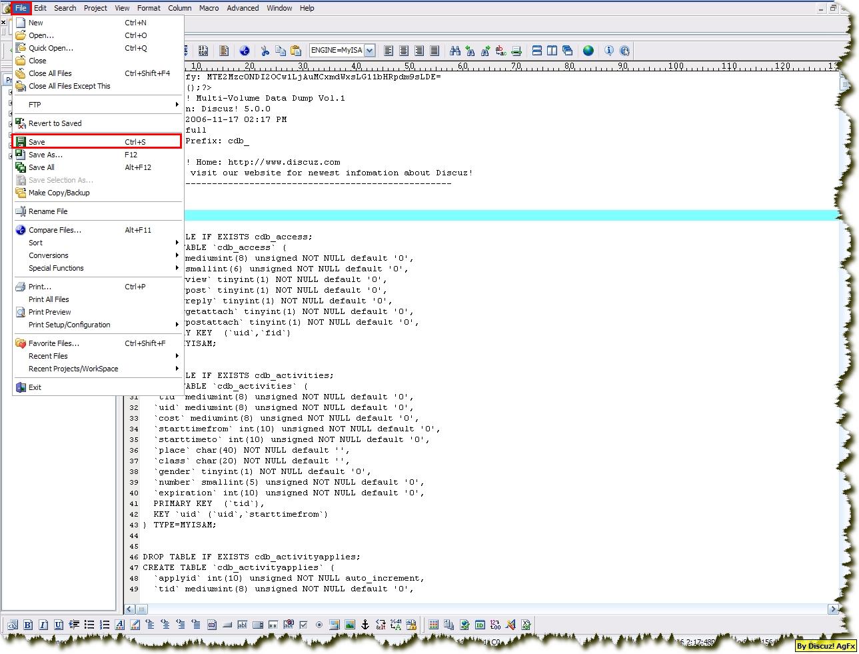Click the split window horizontally icon
This screenshot has width=859, height=654.
coord(536,51)
